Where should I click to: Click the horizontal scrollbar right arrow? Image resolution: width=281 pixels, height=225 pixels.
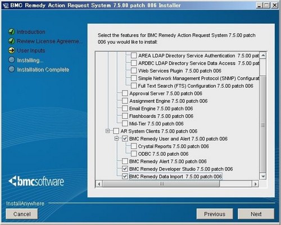tap(255, 184)
